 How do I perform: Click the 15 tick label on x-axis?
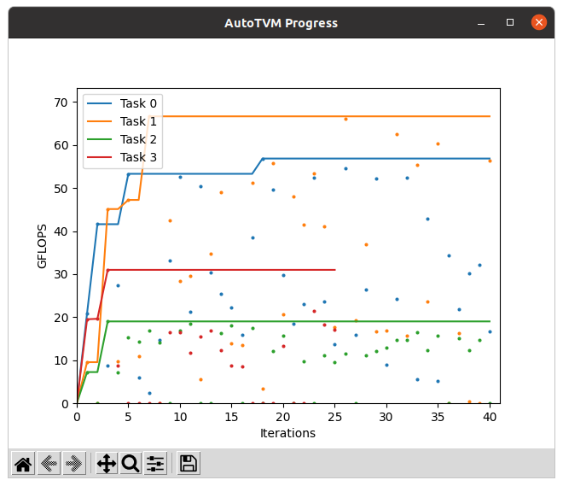pos(231,417)
